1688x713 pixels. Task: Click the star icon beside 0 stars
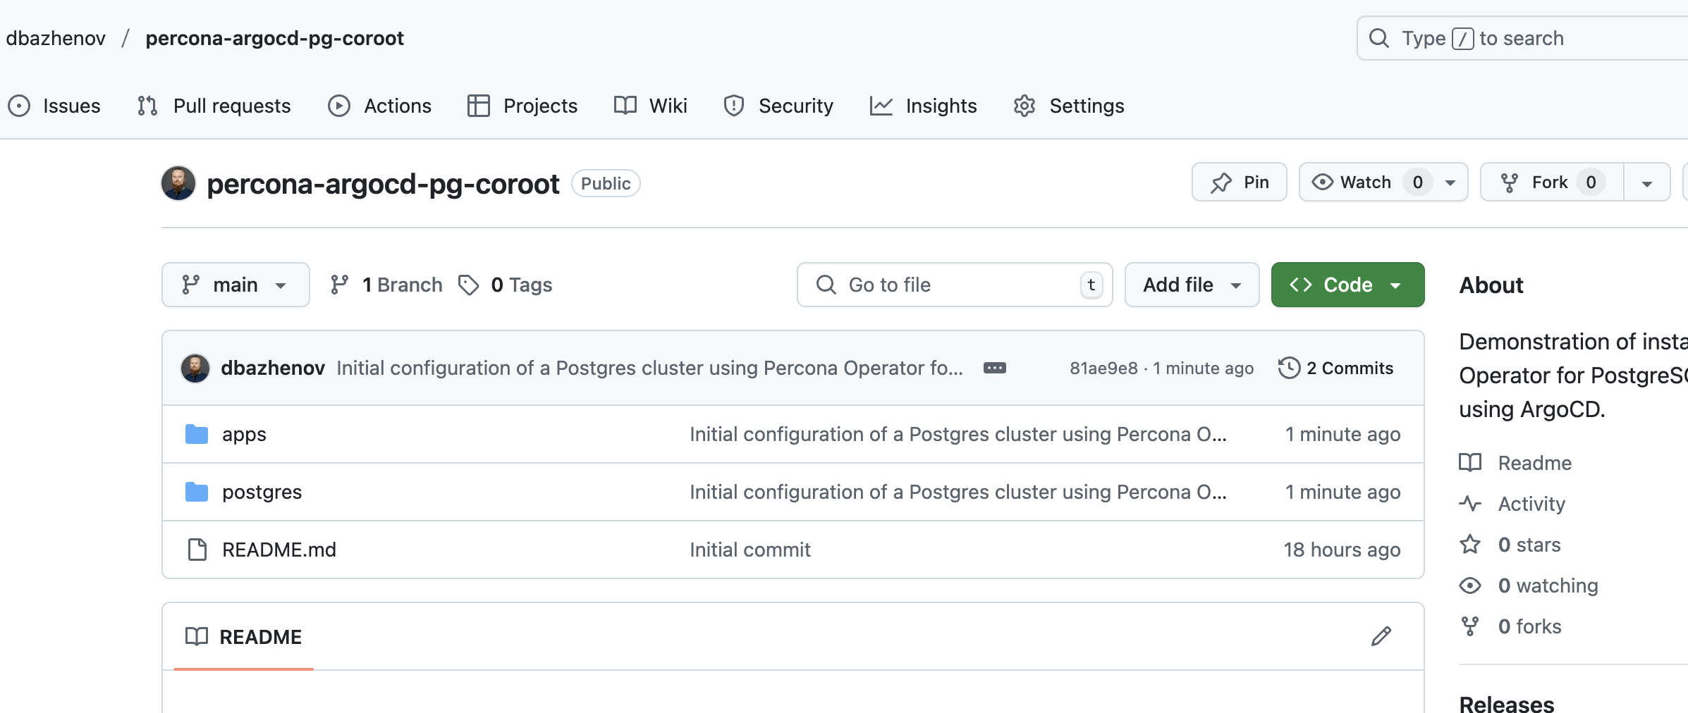click(1470, 544)
